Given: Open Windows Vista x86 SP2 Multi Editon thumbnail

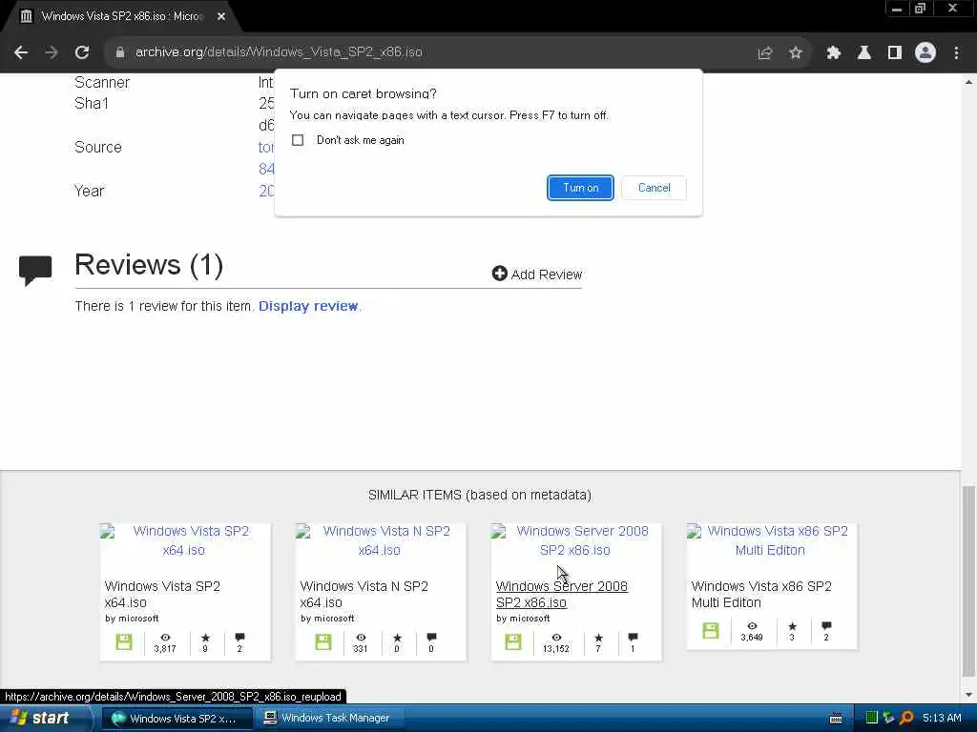Looking at the screenshot, I should click(x=771, y=540).
